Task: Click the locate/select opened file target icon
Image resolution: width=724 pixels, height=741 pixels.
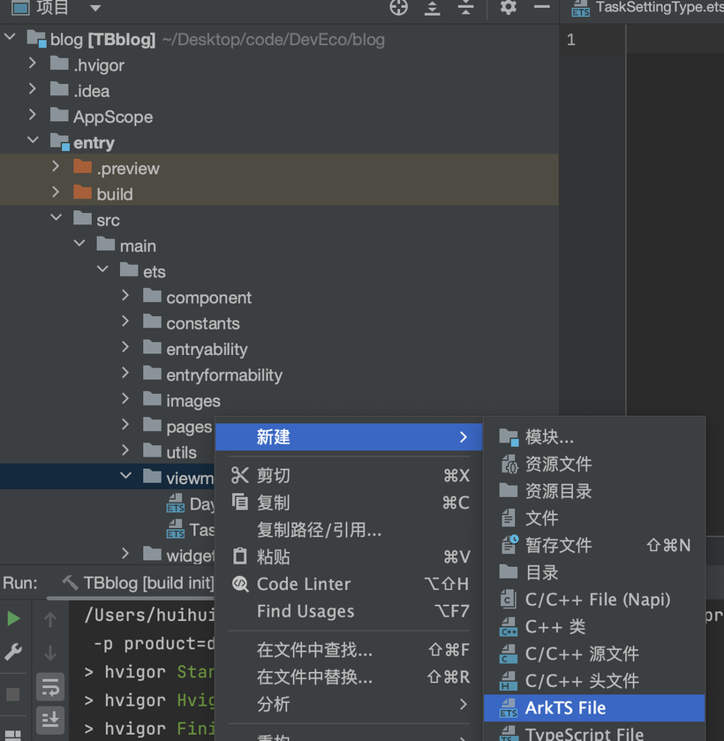Action: [399, 8]
